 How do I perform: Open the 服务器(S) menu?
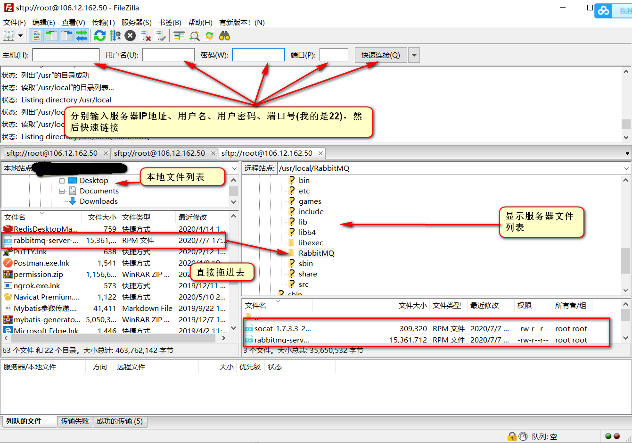pyautogui.click(x=137, y=22)
